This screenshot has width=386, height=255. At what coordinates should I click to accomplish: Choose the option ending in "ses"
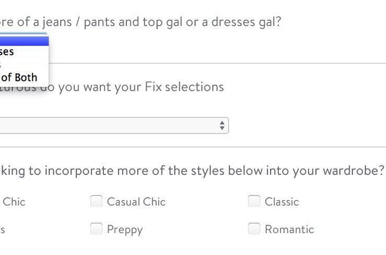click(x=7, y=52)
